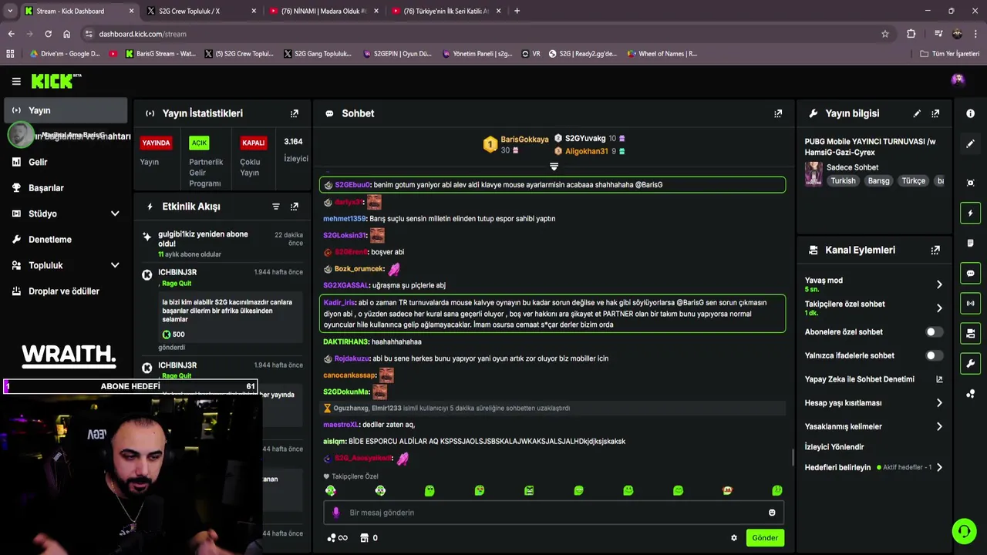Pop out the Etkinlik Akışı panel
This screenshot has height=555, width=987.
[x=294, y=207]
